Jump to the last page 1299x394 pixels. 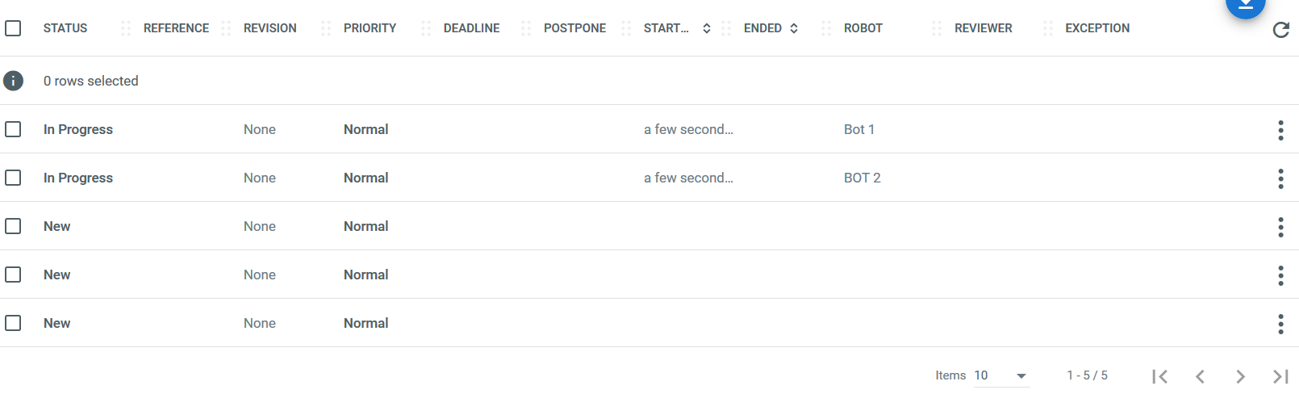pos(1280,376)
